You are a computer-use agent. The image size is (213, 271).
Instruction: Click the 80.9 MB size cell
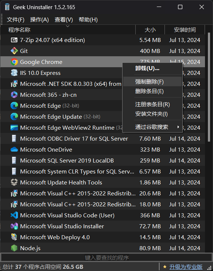pyautogui.click(x=150, y=248)
